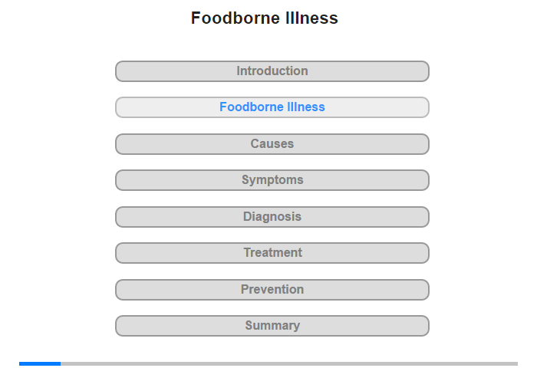The height and width of the screenshot is (368, 537).
Task: Open the Prevention section
Action: pyautogui.click(x=272, y=290)
